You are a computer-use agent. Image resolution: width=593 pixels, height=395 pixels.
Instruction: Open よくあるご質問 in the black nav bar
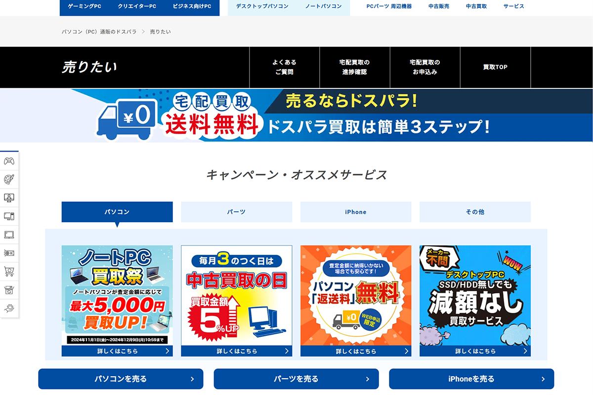point(285,67)
